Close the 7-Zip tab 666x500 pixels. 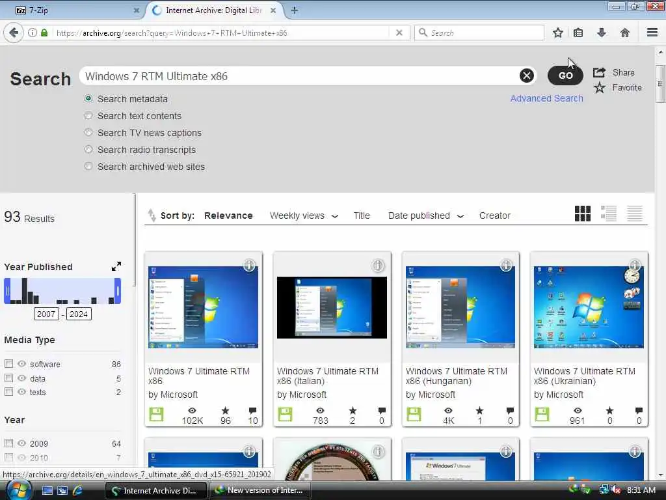(137, 10)
